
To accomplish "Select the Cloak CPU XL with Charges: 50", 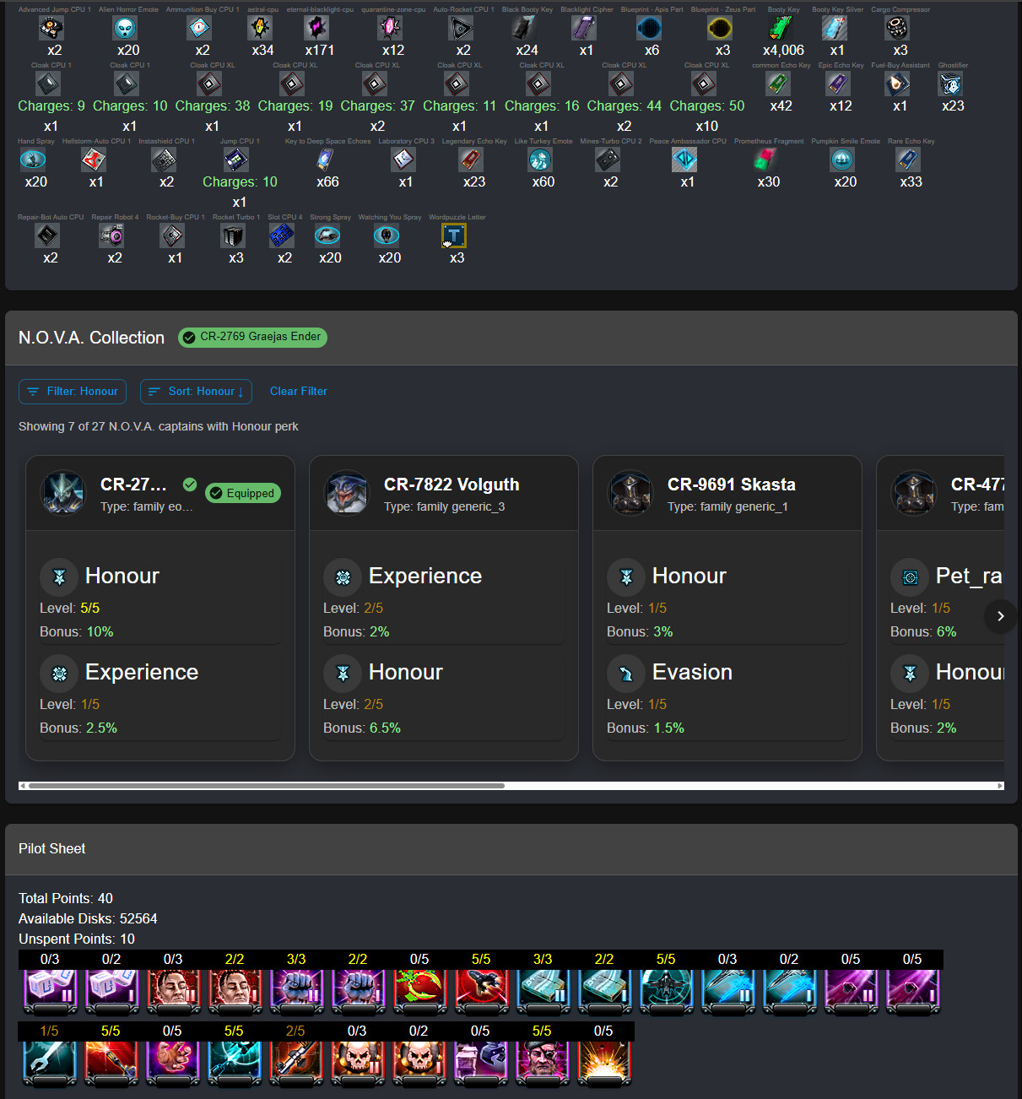I will (704, 84).
